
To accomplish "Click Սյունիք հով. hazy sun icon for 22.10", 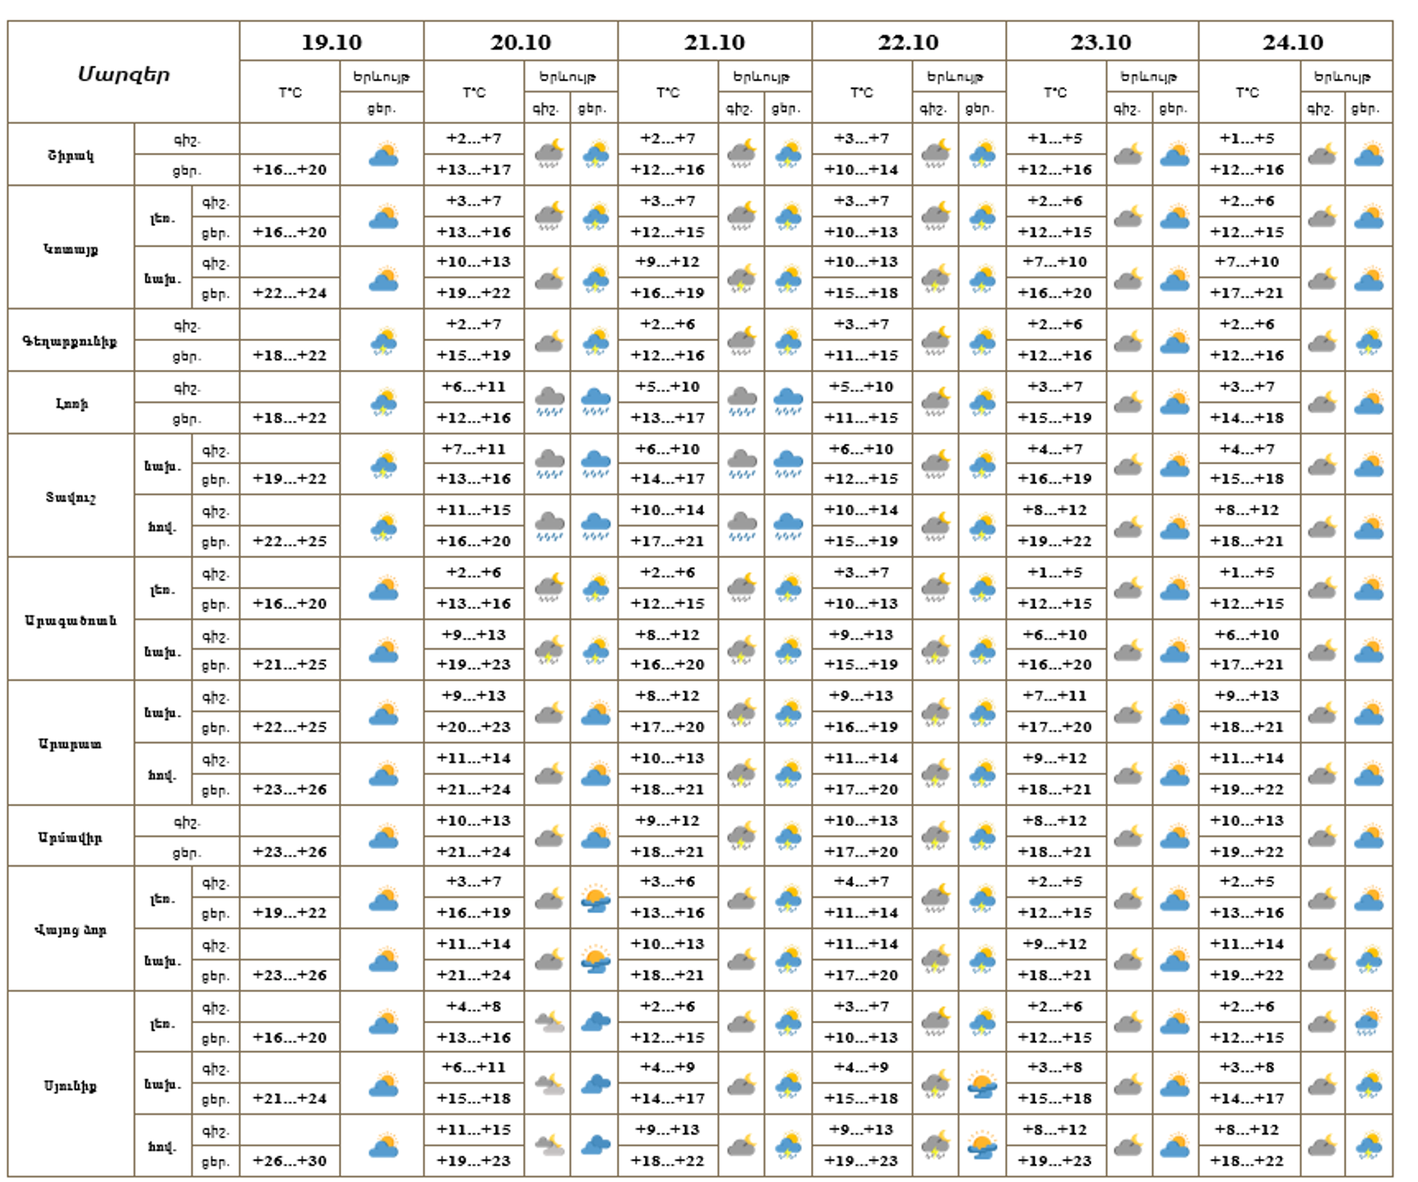I will [x=982, y=1146].
